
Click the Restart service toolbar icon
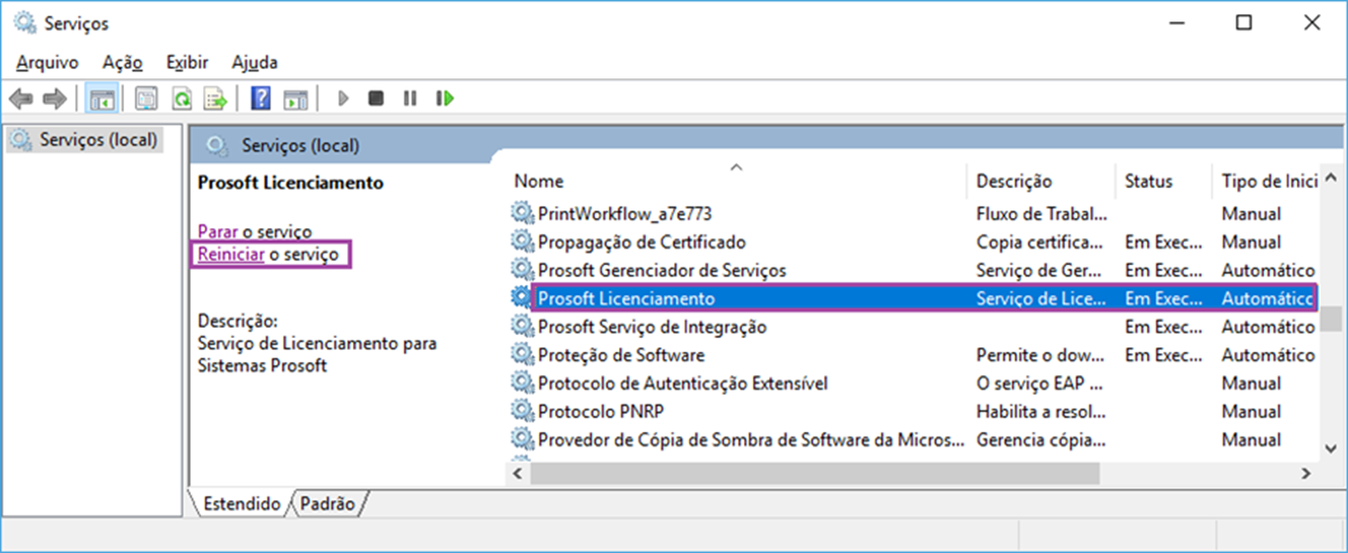[x=445, y=98]
